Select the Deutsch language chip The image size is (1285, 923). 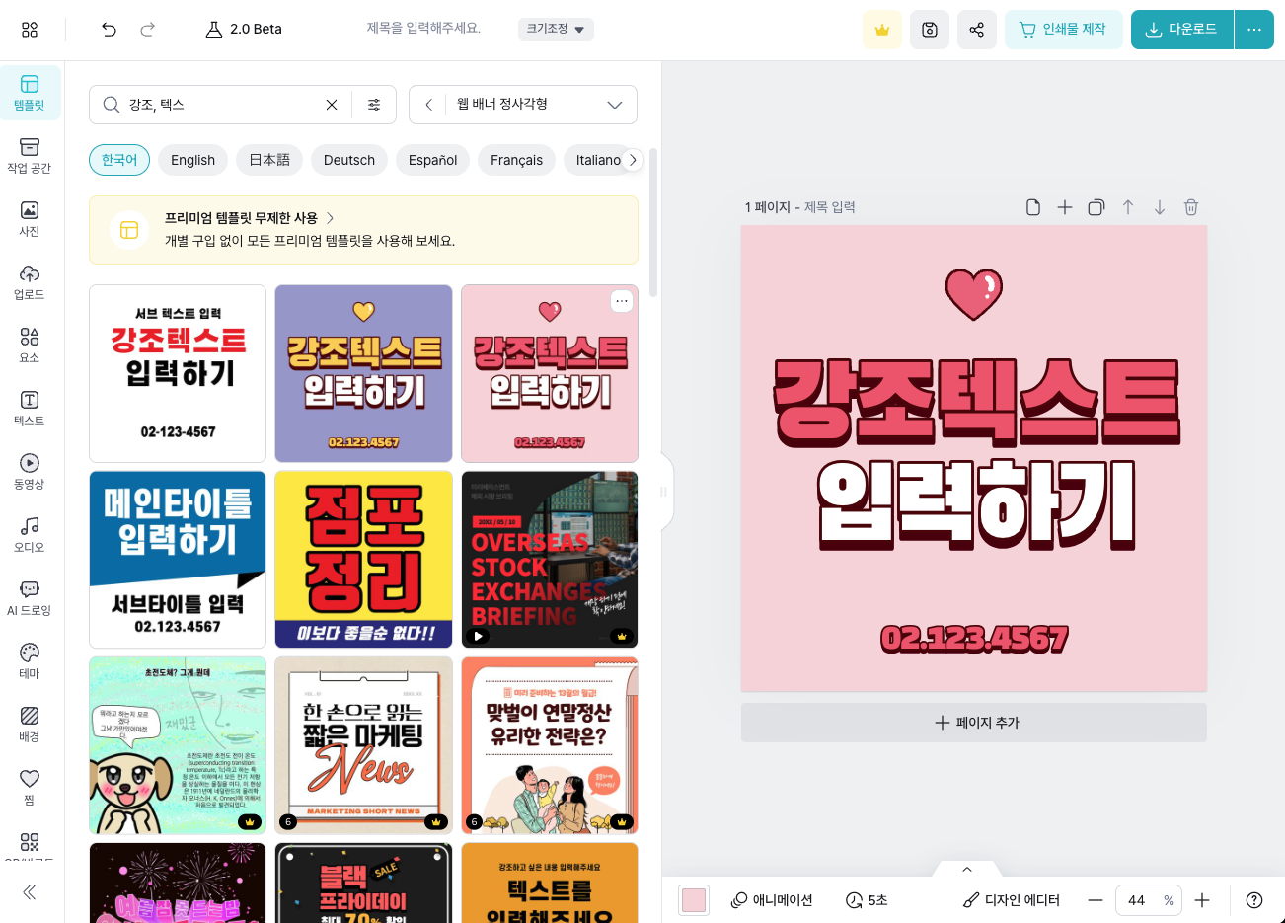point(349,160)
